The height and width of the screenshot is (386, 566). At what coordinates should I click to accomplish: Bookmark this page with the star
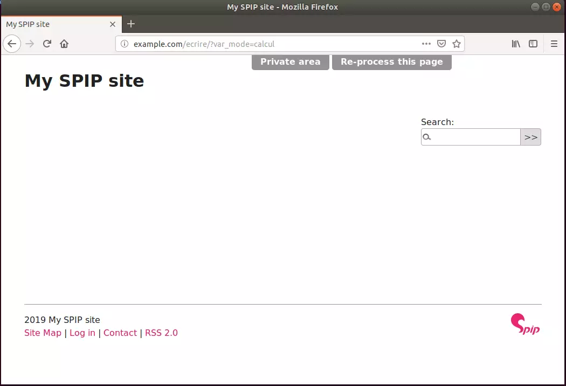(457, 44)
